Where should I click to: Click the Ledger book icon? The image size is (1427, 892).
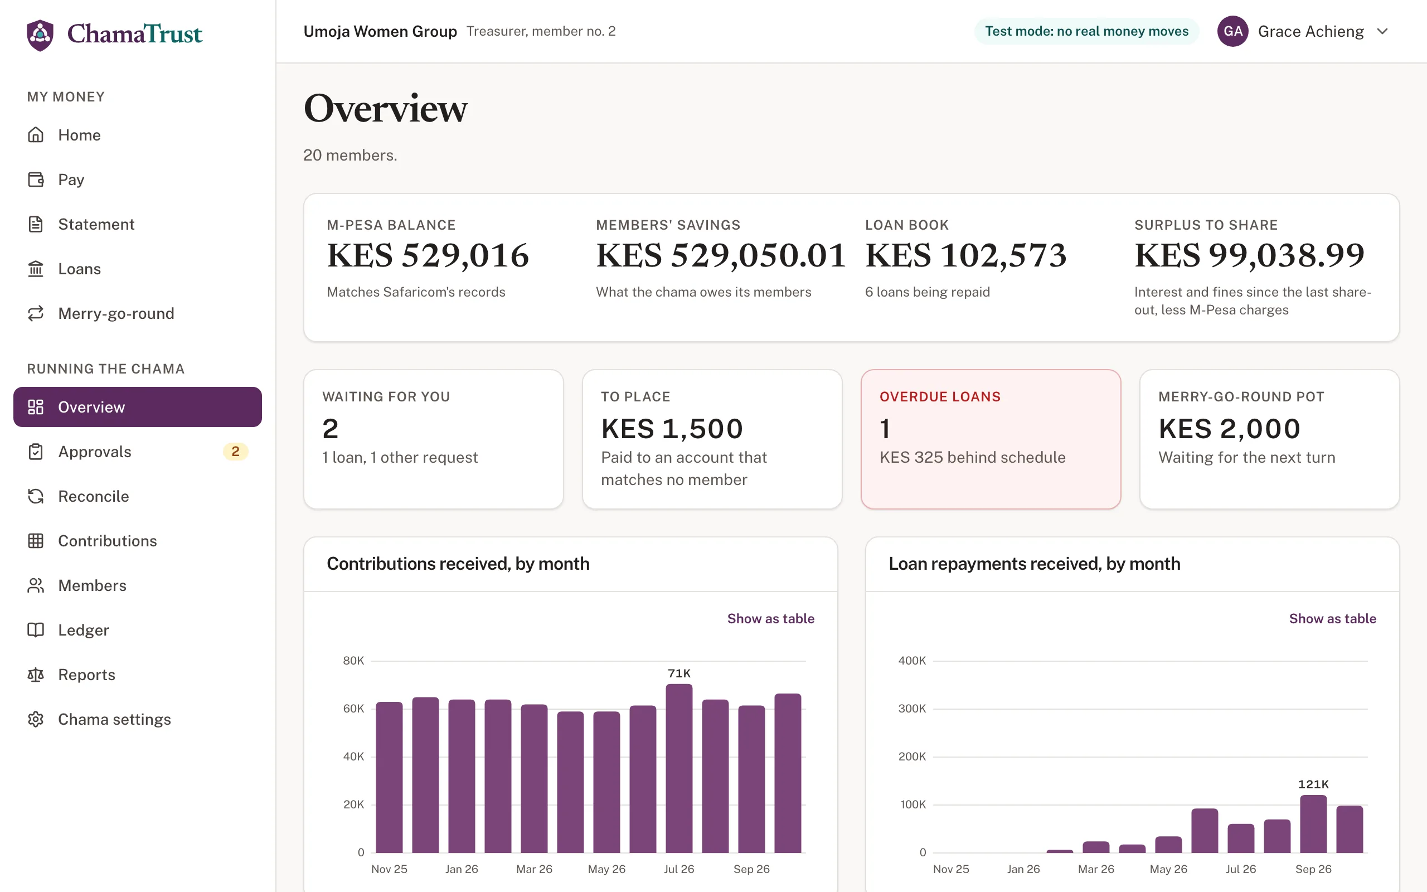[x=36, y=630]
